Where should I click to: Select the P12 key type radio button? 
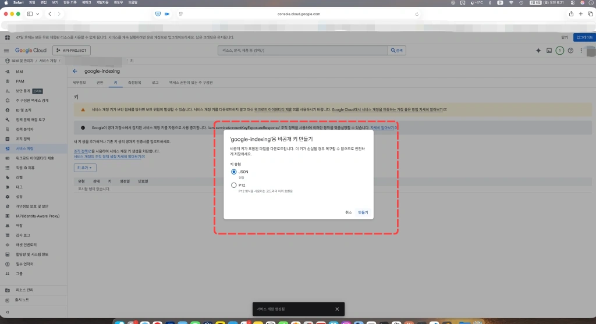[234, 185]
